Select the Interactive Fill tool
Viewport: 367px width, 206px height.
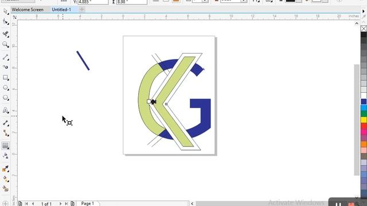(5, 179)
